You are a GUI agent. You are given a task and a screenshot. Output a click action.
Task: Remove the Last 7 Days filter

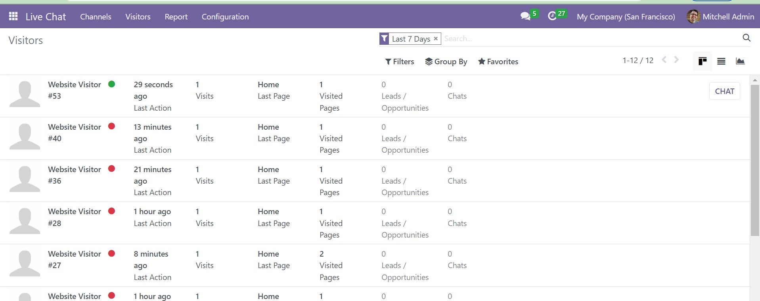[436, 38]
